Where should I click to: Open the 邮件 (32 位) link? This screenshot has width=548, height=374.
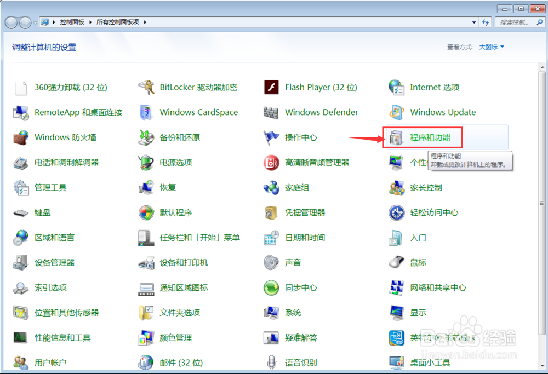click(x=181, y=363)
